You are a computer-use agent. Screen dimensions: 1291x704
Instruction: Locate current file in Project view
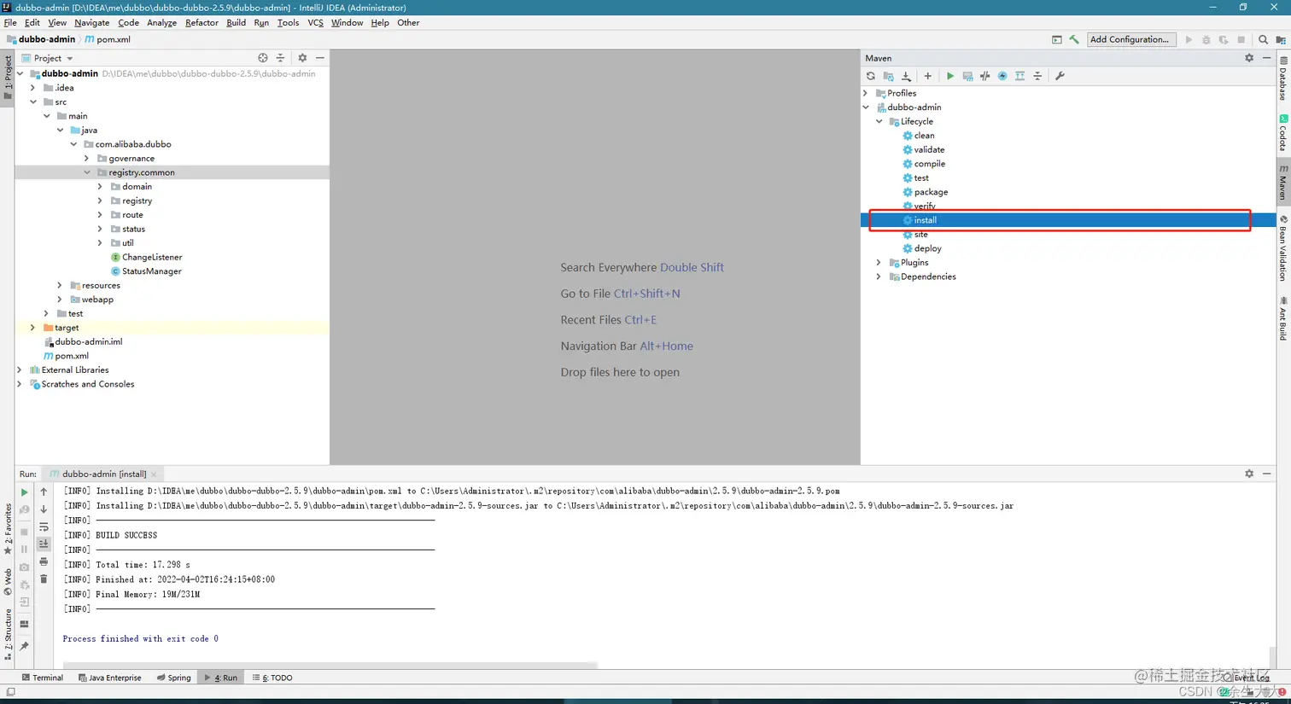click(x=263, y=58)
